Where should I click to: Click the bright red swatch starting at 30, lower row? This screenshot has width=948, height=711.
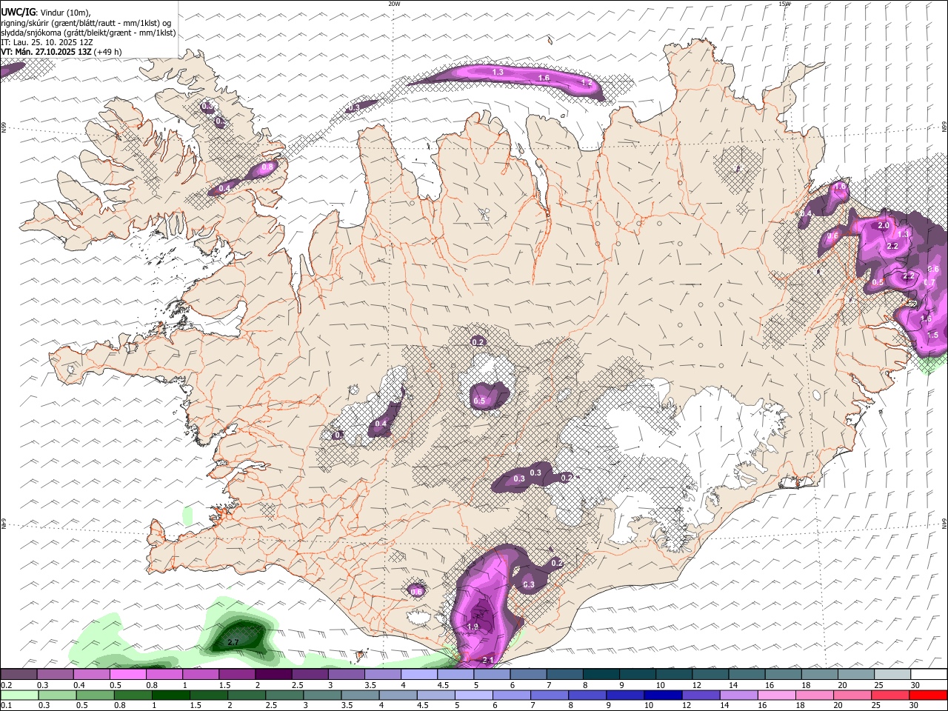tap(930, 695)
